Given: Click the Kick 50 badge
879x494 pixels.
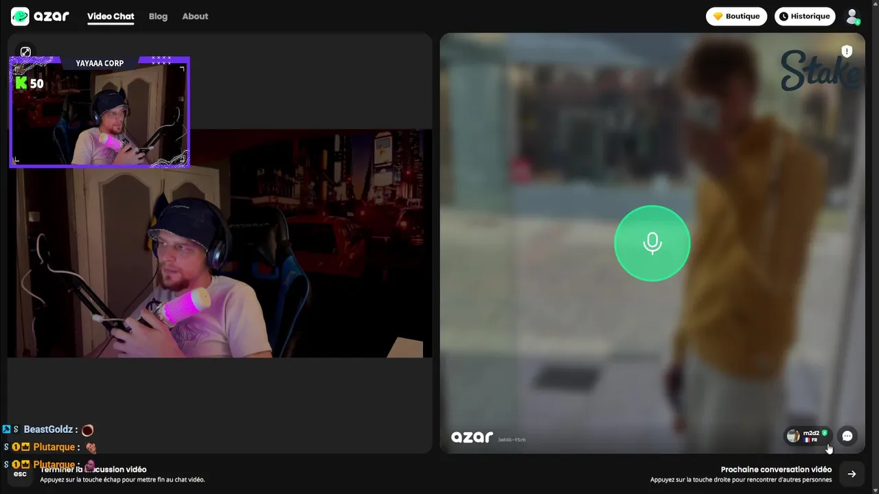Looking at the screenshot, I should point(30,84).
